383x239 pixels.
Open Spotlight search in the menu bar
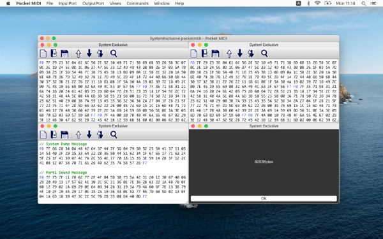pyautogui.click(x=364, y=3)
